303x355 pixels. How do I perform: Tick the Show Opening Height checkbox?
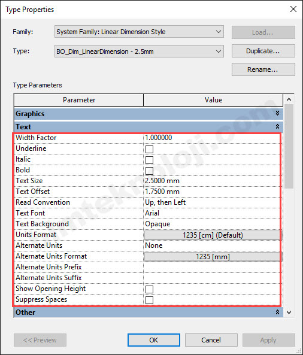click(149, 289)
